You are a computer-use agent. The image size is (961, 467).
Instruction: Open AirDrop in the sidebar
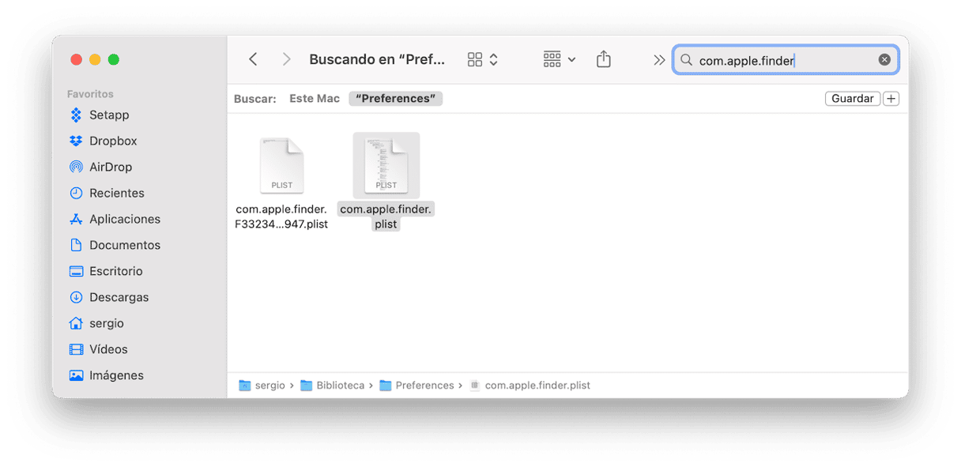pyautogui.click(x=110, y=167)
